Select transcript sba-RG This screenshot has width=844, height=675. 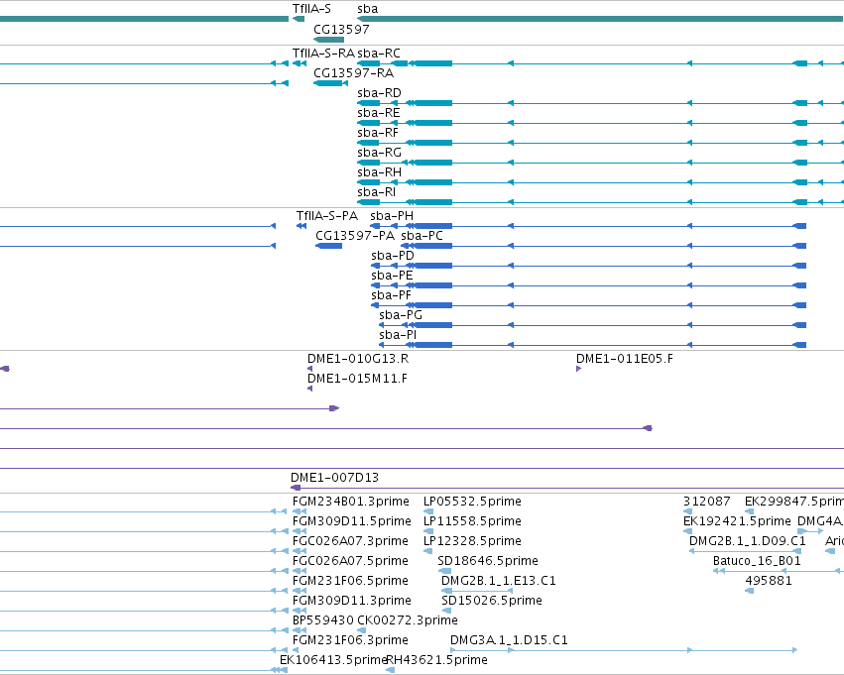pyautogui.click(x=380, y=153)
